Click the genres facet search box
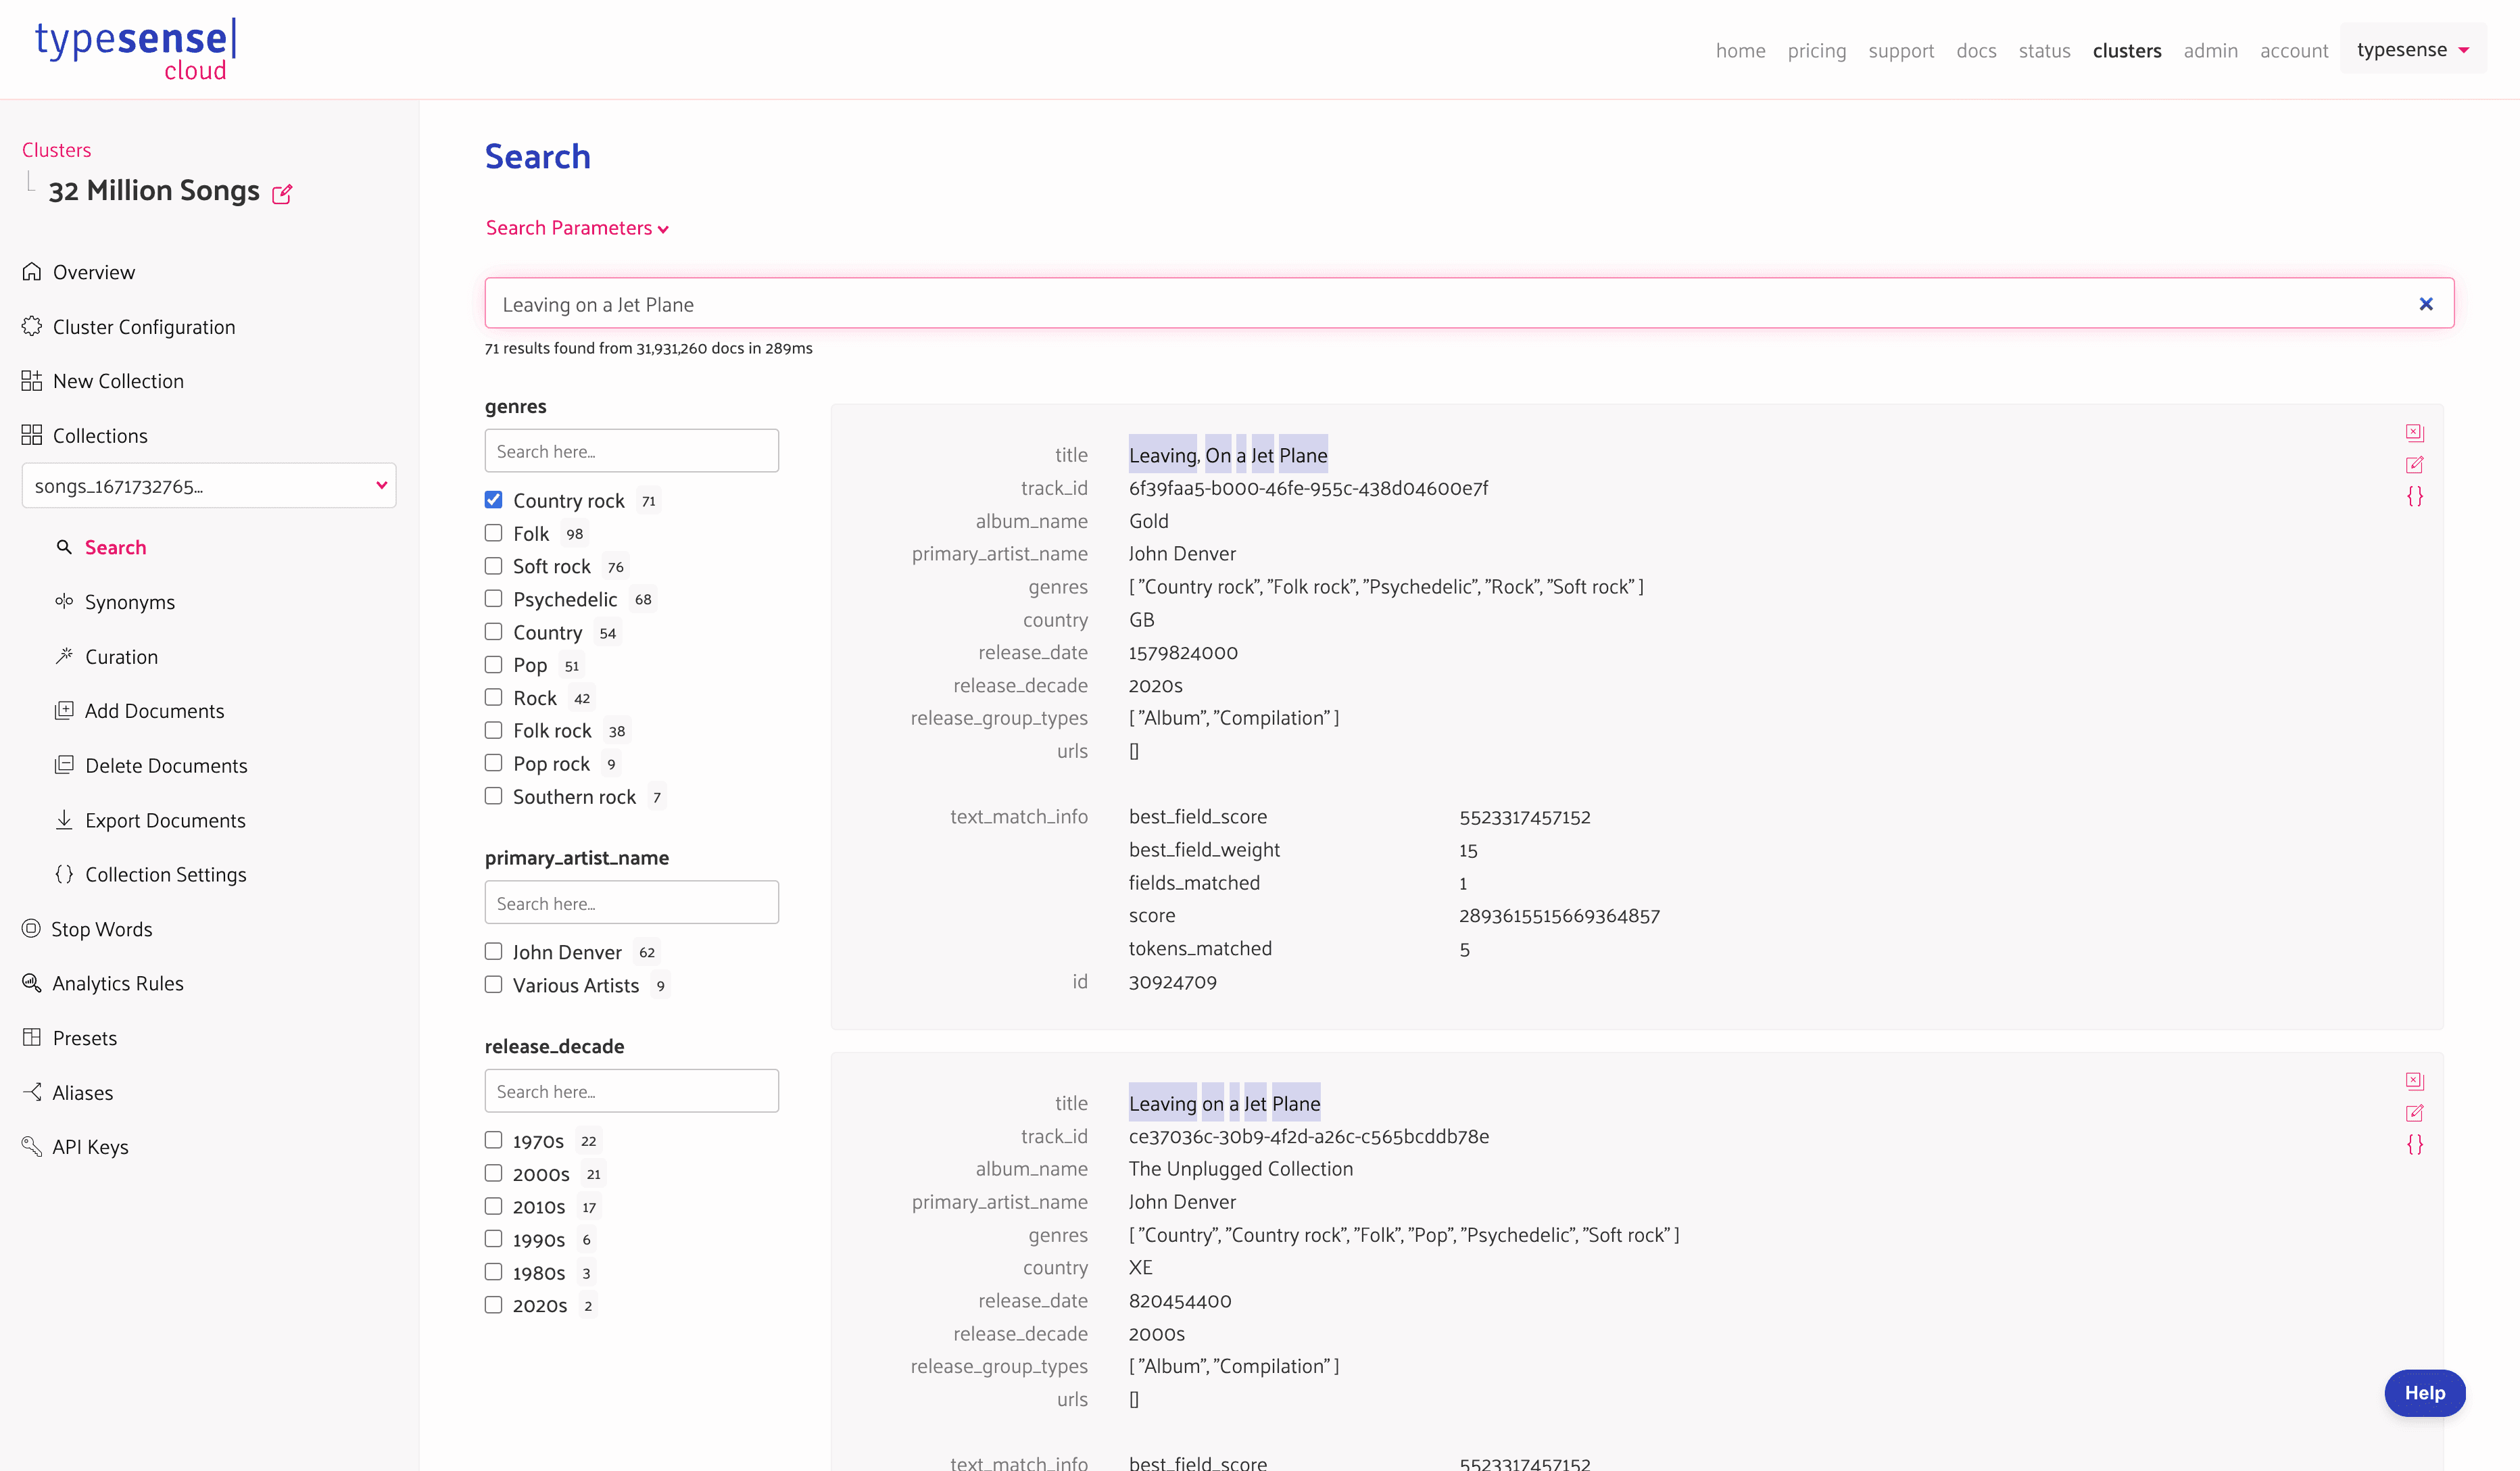Viewport: 2520px width, 1471px height. (631, 451)
